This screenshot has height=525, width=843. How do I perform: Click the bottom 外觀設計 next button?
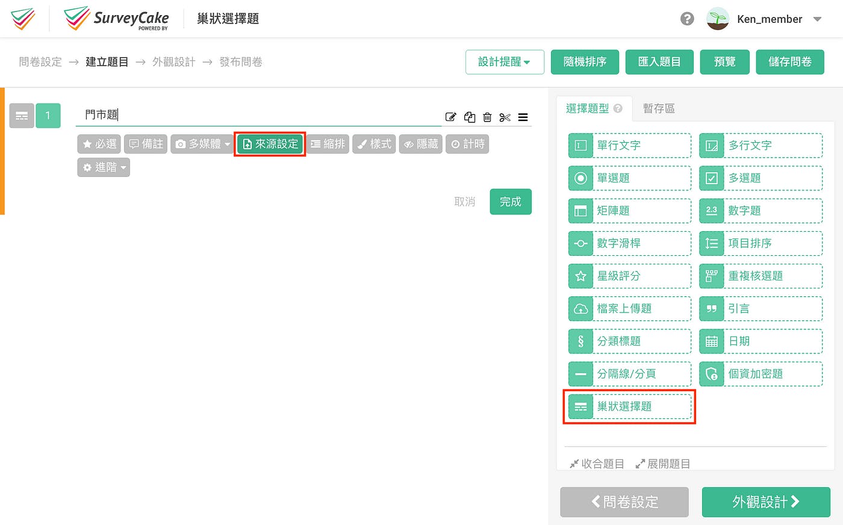[x=766, y=502]
